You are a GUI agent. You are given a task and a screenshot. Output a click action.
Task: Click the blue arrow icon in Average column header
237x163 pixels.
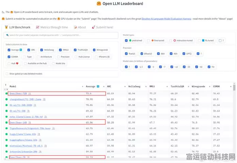point(98,86)
